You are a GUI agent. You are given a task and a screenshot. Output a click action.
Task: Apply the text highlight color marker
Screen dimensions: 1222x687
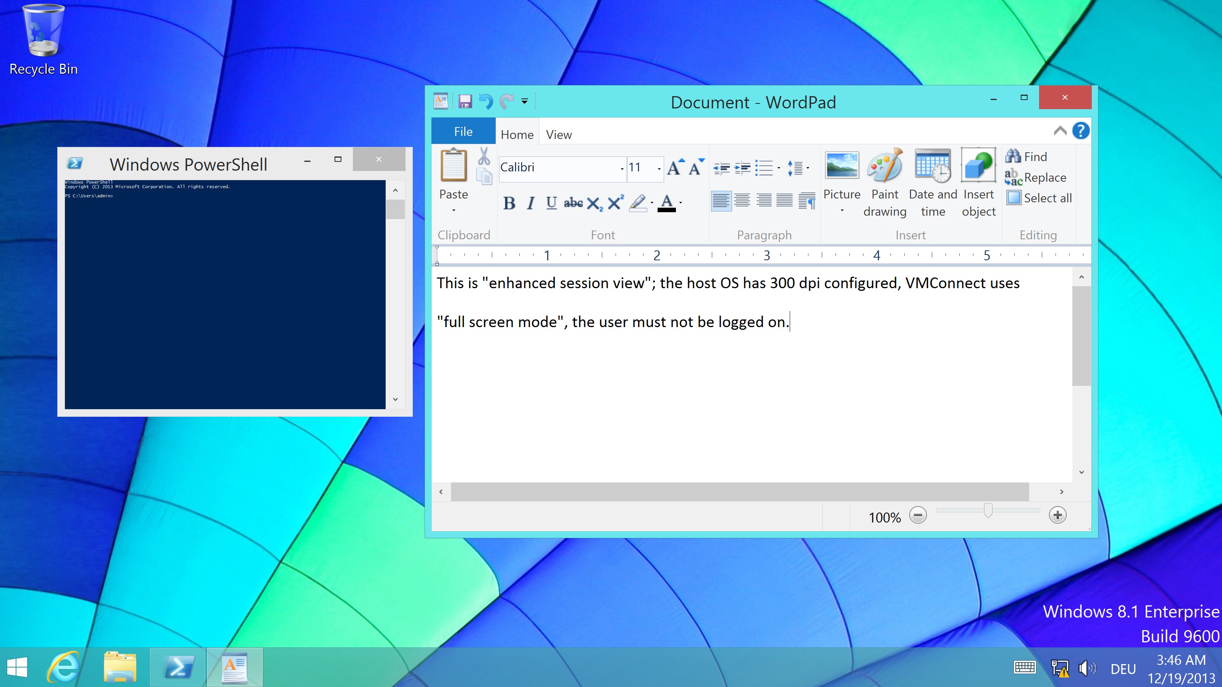(638, 203)
